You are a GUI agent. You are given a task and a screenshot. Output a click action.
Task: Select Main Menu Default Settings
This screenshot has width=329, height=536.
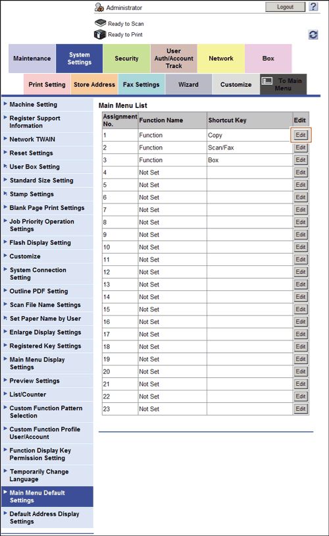[47, 496]
